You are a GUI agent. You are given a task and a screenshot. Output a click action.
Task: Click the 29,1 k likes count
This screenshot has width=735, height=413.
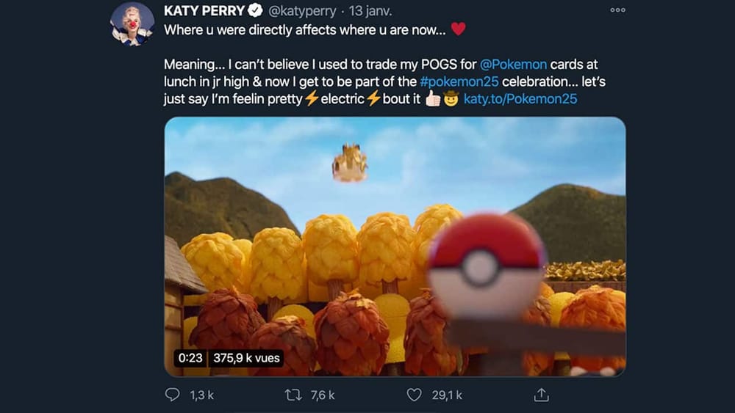tap(447, 395)
